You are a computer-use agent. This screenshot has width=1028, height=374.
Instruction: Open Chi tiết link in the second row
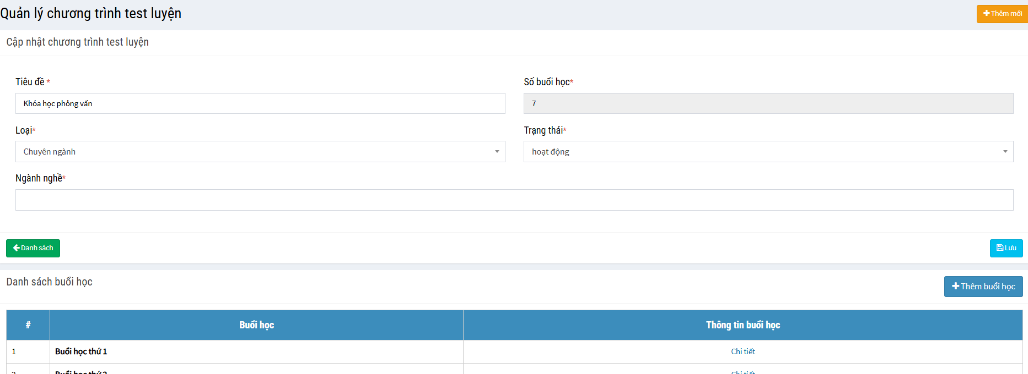pos(742,372)
